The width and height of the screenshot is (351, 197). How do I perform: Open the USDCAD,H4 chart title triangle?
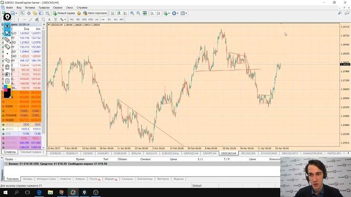49,25
